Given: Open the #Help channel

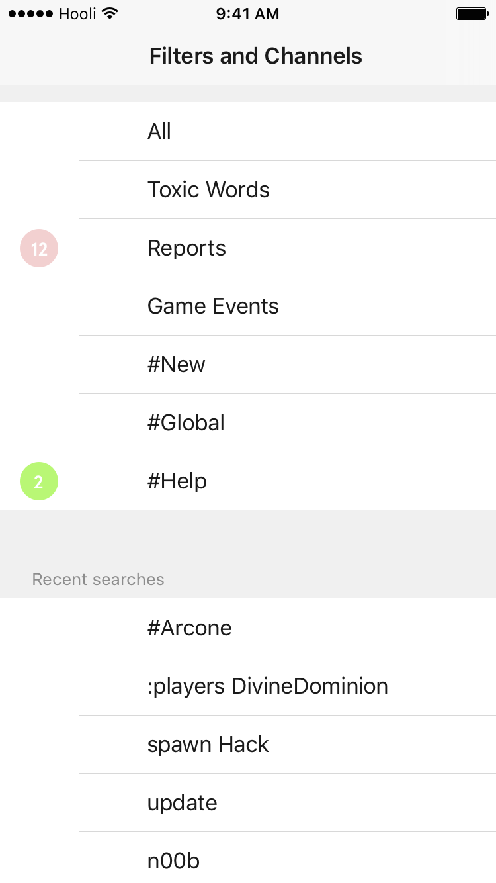Looking at the screenshot, I should pos(248,481).
